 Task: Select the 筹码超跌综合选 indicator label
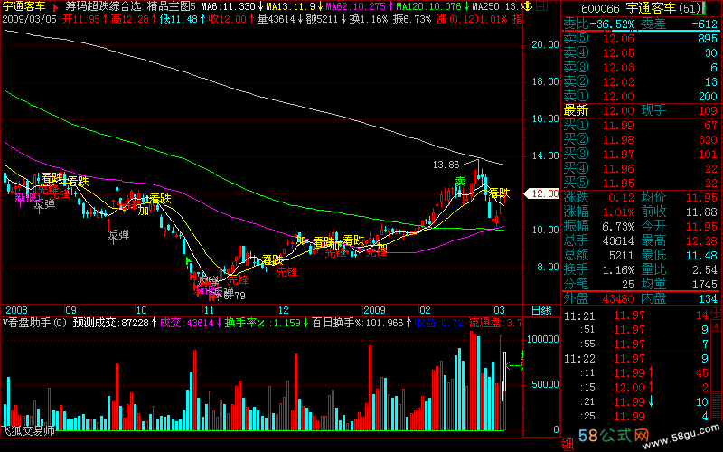pyautogui.click(x=103, y=7)
